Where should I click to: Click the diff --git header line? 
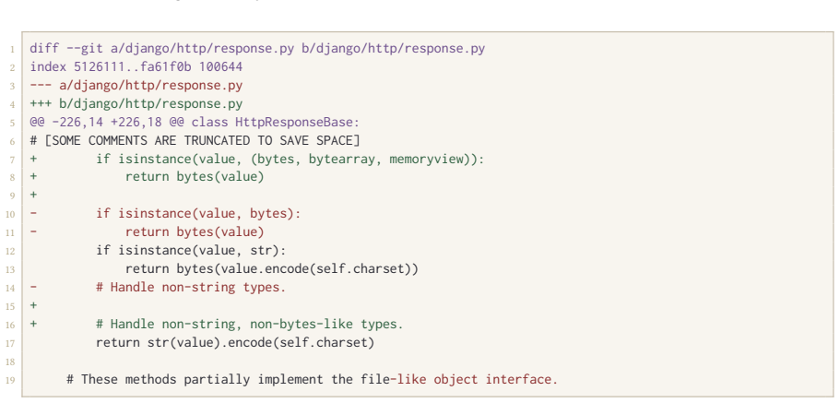(257, 49)
